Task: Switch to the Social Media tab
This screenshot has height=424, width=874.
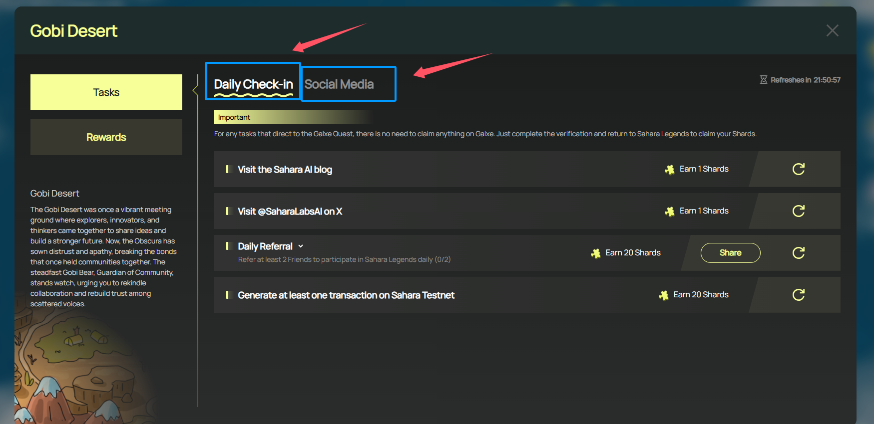Action: [339, 84]
